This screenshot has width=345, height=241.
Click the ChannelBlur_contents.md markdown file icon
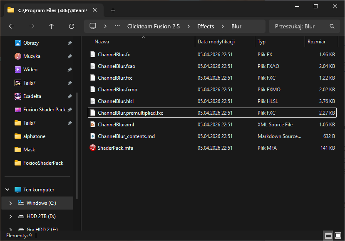pyautogui.click(x=93, y=136)
